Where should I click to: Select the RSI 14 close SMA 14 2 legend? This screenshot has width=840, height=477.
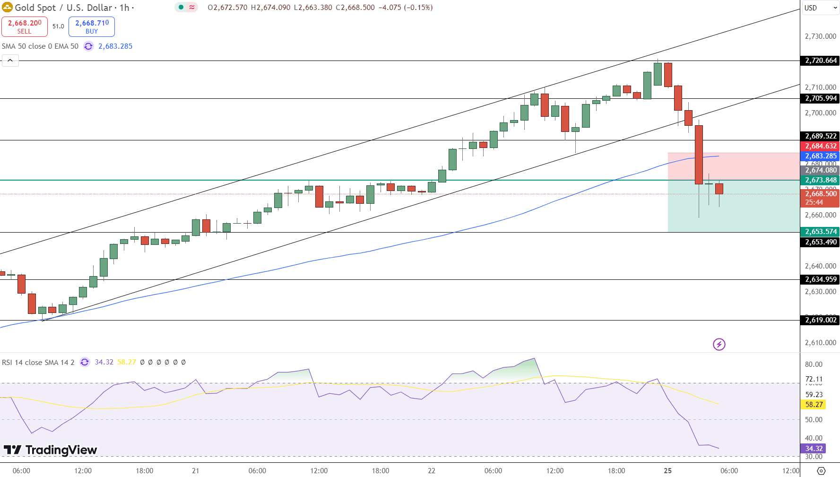(x=38, y=362)
